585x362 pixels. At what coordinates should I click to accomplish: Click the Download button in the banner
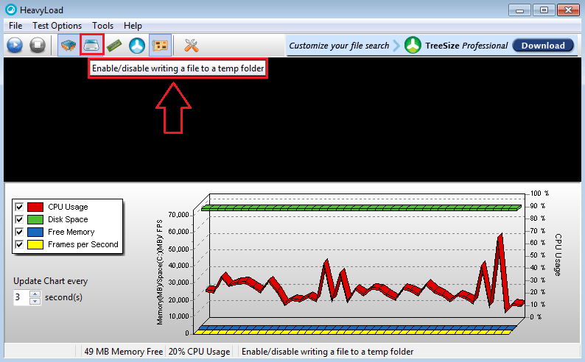pos(543,46)
